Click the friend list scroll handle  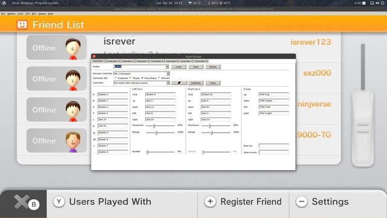point(363,128)
